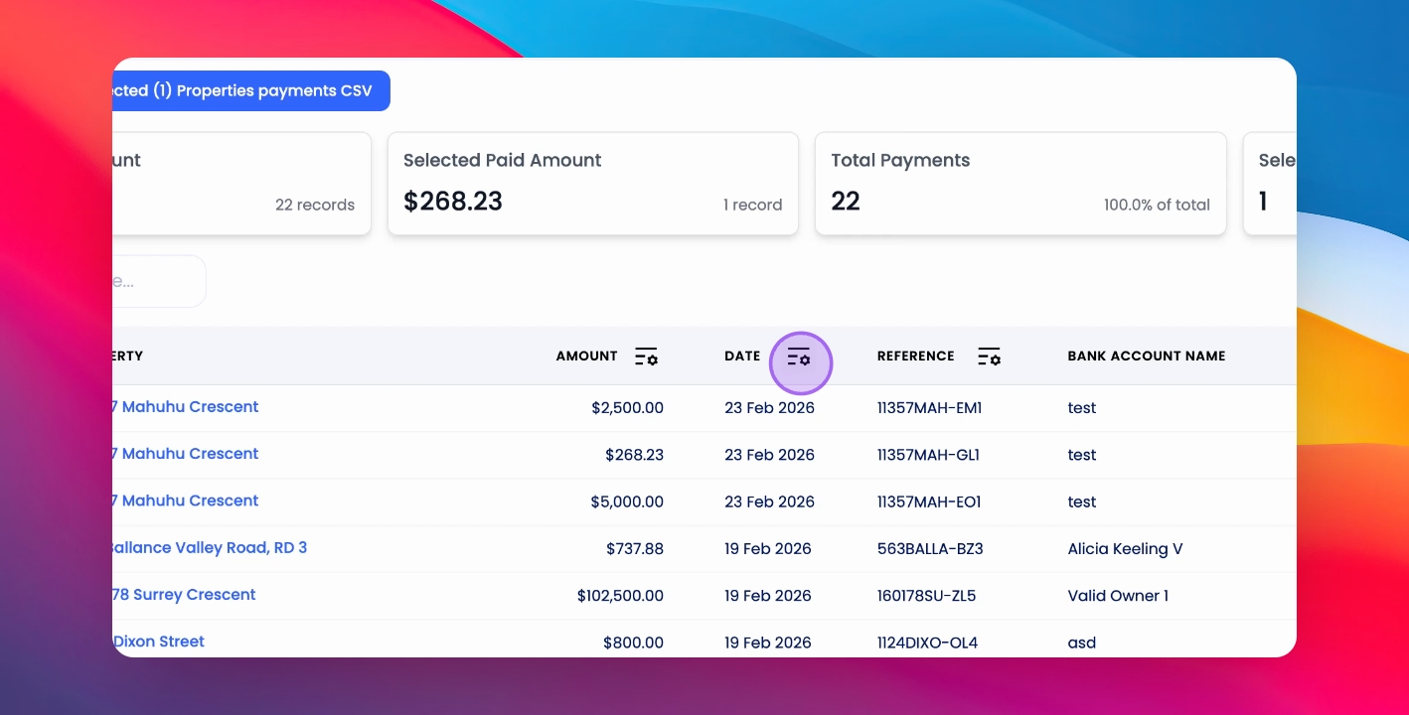The image size is (1409, 715).
Task: Click the $2,500.00 amount cell
Action: 627,408
